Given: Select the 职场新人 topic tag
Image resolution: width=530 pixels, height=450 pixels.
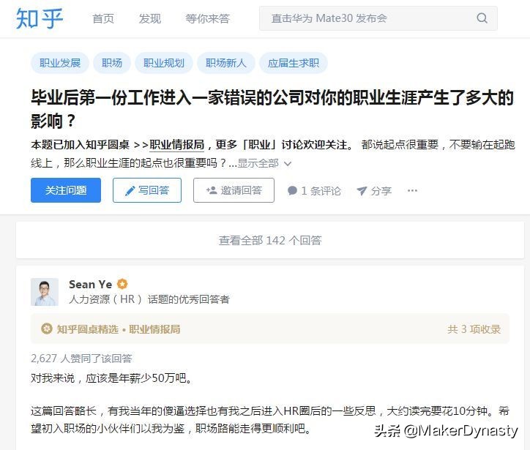Looking at the screenshot, I should 225,63.
